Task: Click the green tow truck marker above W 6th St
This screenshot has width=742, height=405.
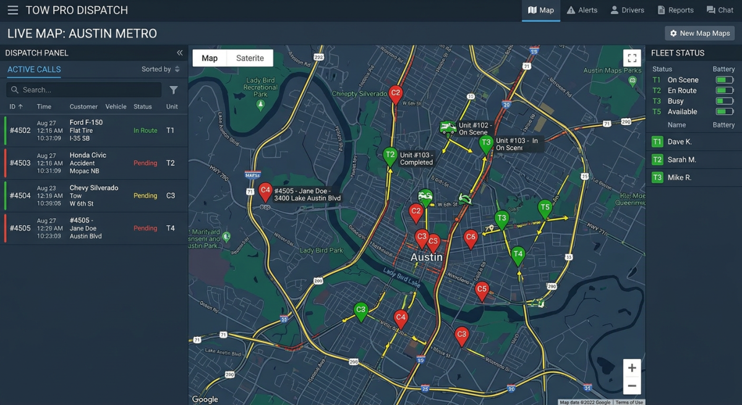Action: 425,198
